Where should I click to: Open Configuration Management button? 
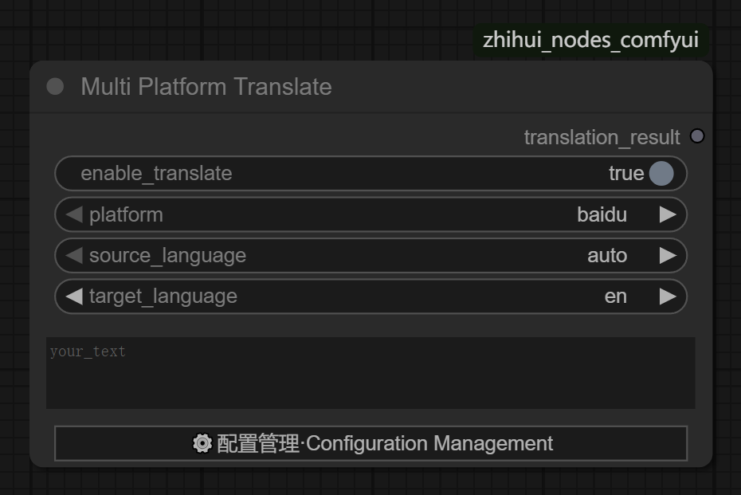click(371, 443)
